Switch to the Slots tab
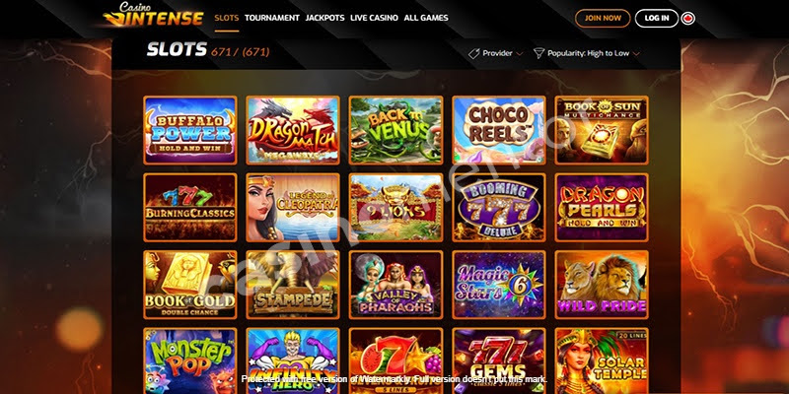789x394 pixels. coord(227,18)
